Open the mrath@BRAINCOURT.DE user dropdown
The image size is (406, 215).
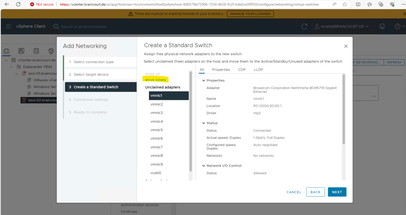click(342, 26)
